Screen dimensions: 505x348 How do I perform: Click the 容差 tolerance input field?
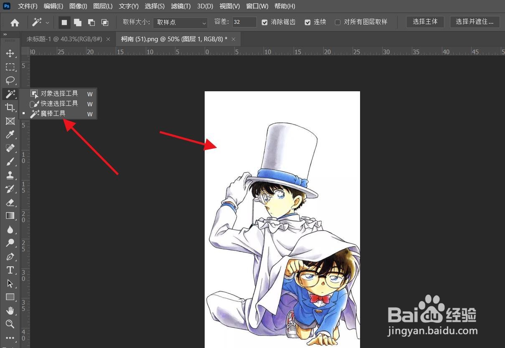pos(244,22)
